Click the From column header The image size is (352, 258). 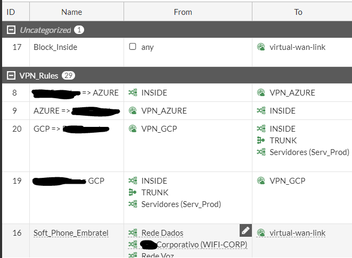pyautogui.click(x=183, y=12)
